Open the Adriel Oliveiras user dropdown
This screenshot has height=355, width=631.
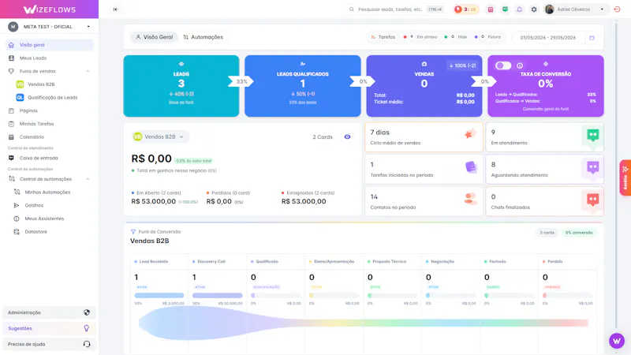click(576, 9)
